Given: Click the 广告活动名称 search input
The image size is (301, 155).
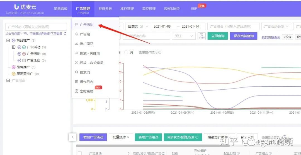Looking at the screenshot, I should coord(146,36).
